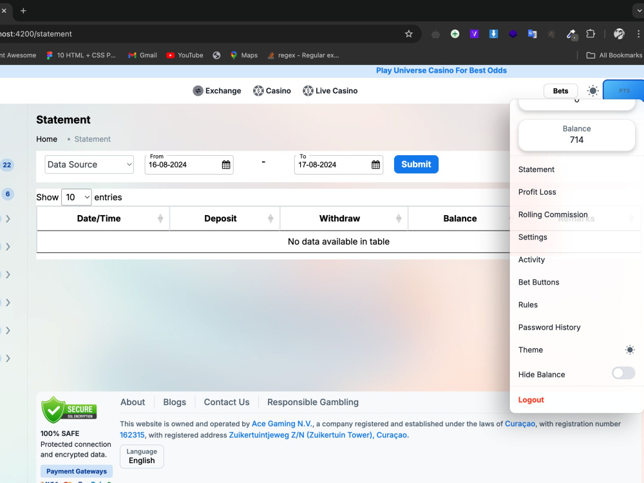Select Statement in the account menu
Screen dimensions: 644x483
(536, 169)
